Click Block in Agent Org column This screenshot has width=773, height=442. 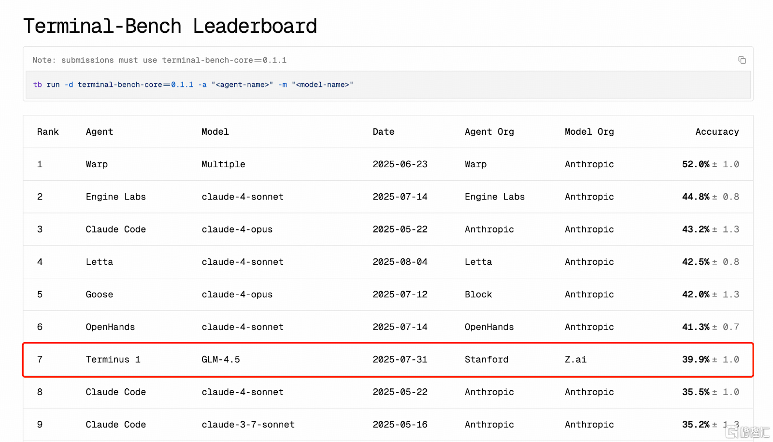[x=478, y=294]
